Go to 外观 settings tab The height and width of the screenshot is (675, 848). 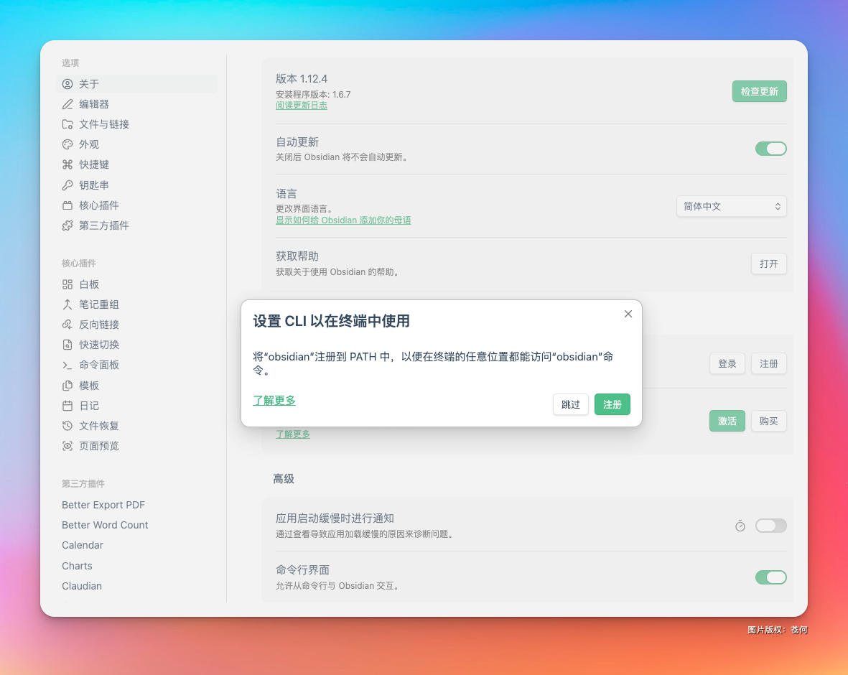pos(89,144)
